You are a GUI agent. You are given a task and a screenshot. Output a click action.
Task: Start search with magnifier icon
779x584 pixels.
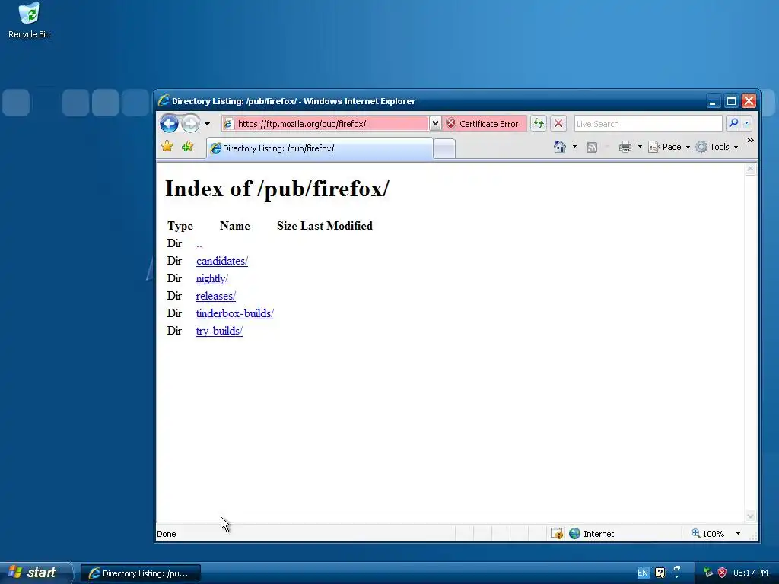point(733,123)
